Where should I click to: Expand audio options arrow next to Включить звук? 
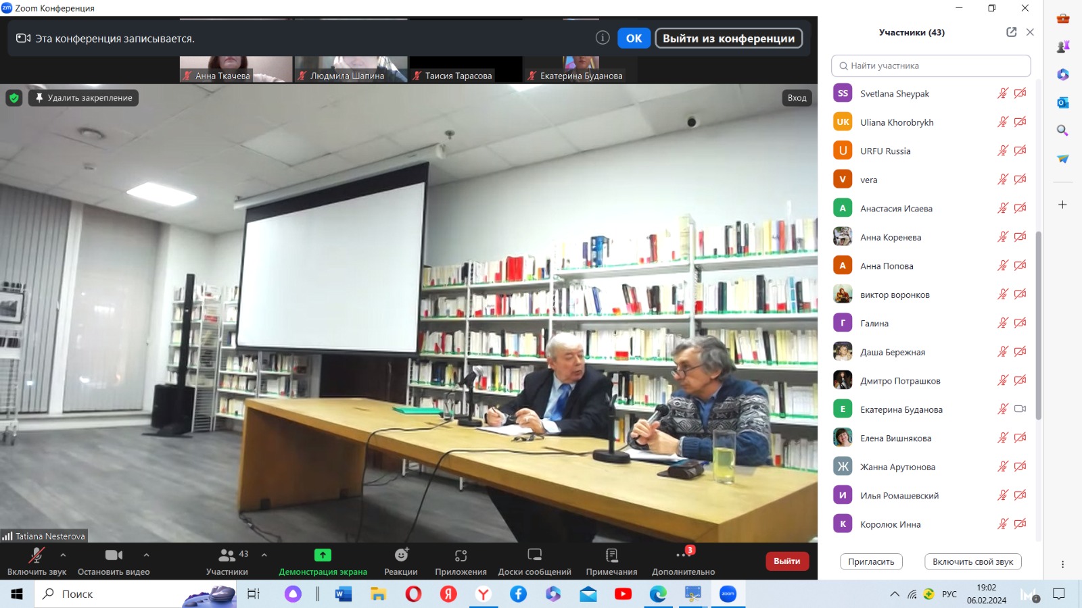point(63,555)
